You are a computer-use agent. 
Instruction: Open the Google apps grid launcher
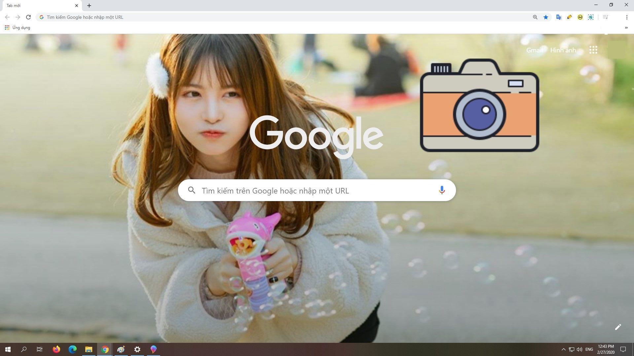click(593, 50)
